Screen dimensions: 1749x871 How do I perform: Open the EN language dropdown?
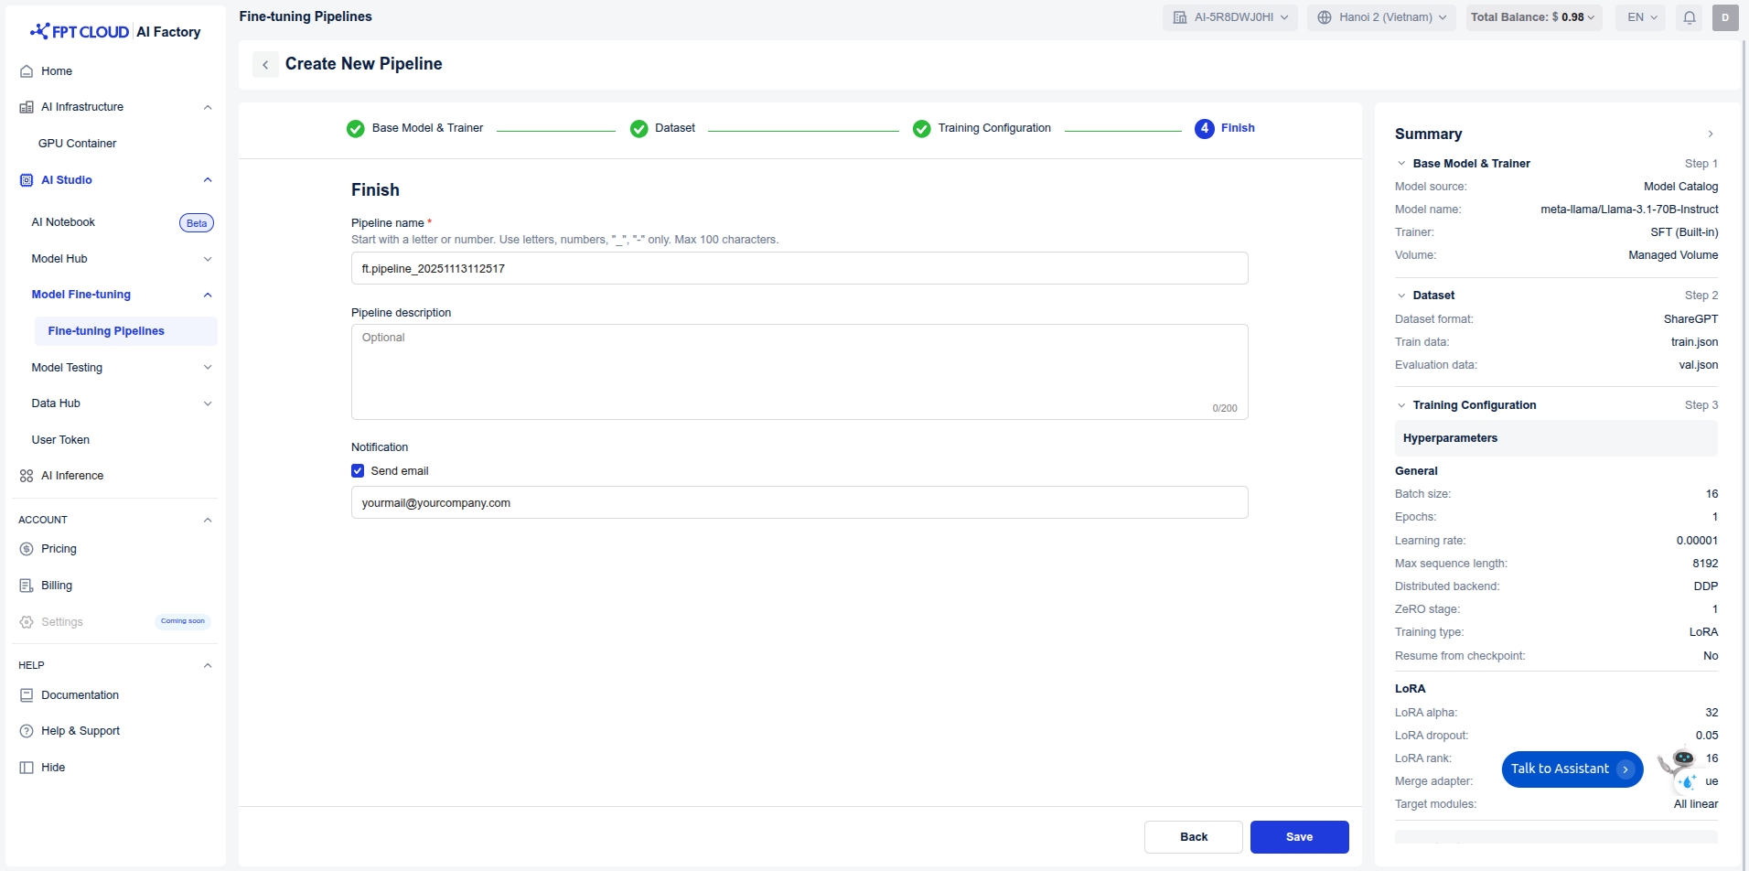(1642, 17)
